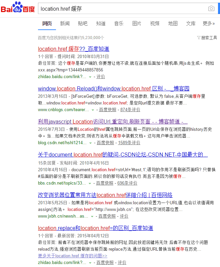Viewport: 220px width, 267px height.
Task: Open the 1589条评价 reviews link
Action: (x=129, y=143)
